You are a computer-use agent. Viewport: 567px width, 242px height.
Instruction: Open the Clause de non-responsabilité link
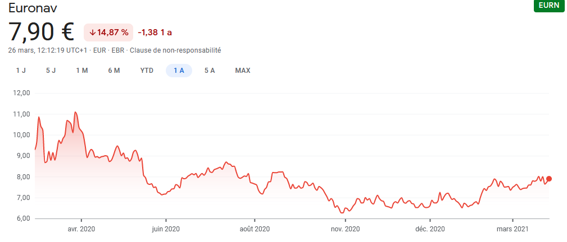pyautogui.click(x=175, y=50)
